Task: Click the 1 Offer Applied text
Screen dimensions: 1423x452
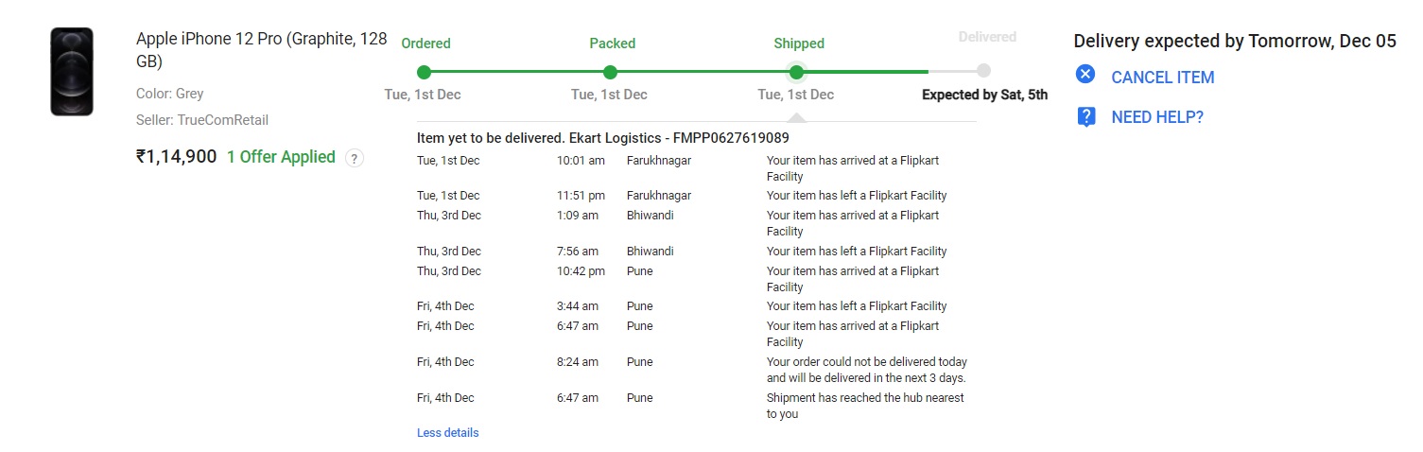Action: click(281, 157)
